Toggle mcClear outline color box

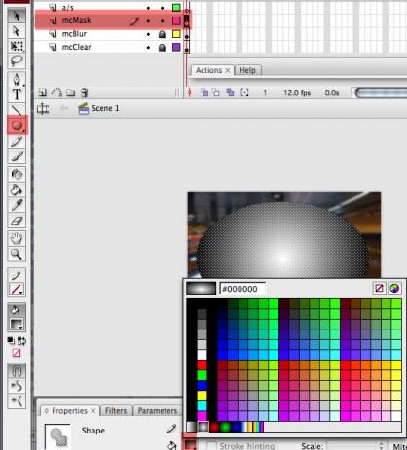click(x=176, y=48)
